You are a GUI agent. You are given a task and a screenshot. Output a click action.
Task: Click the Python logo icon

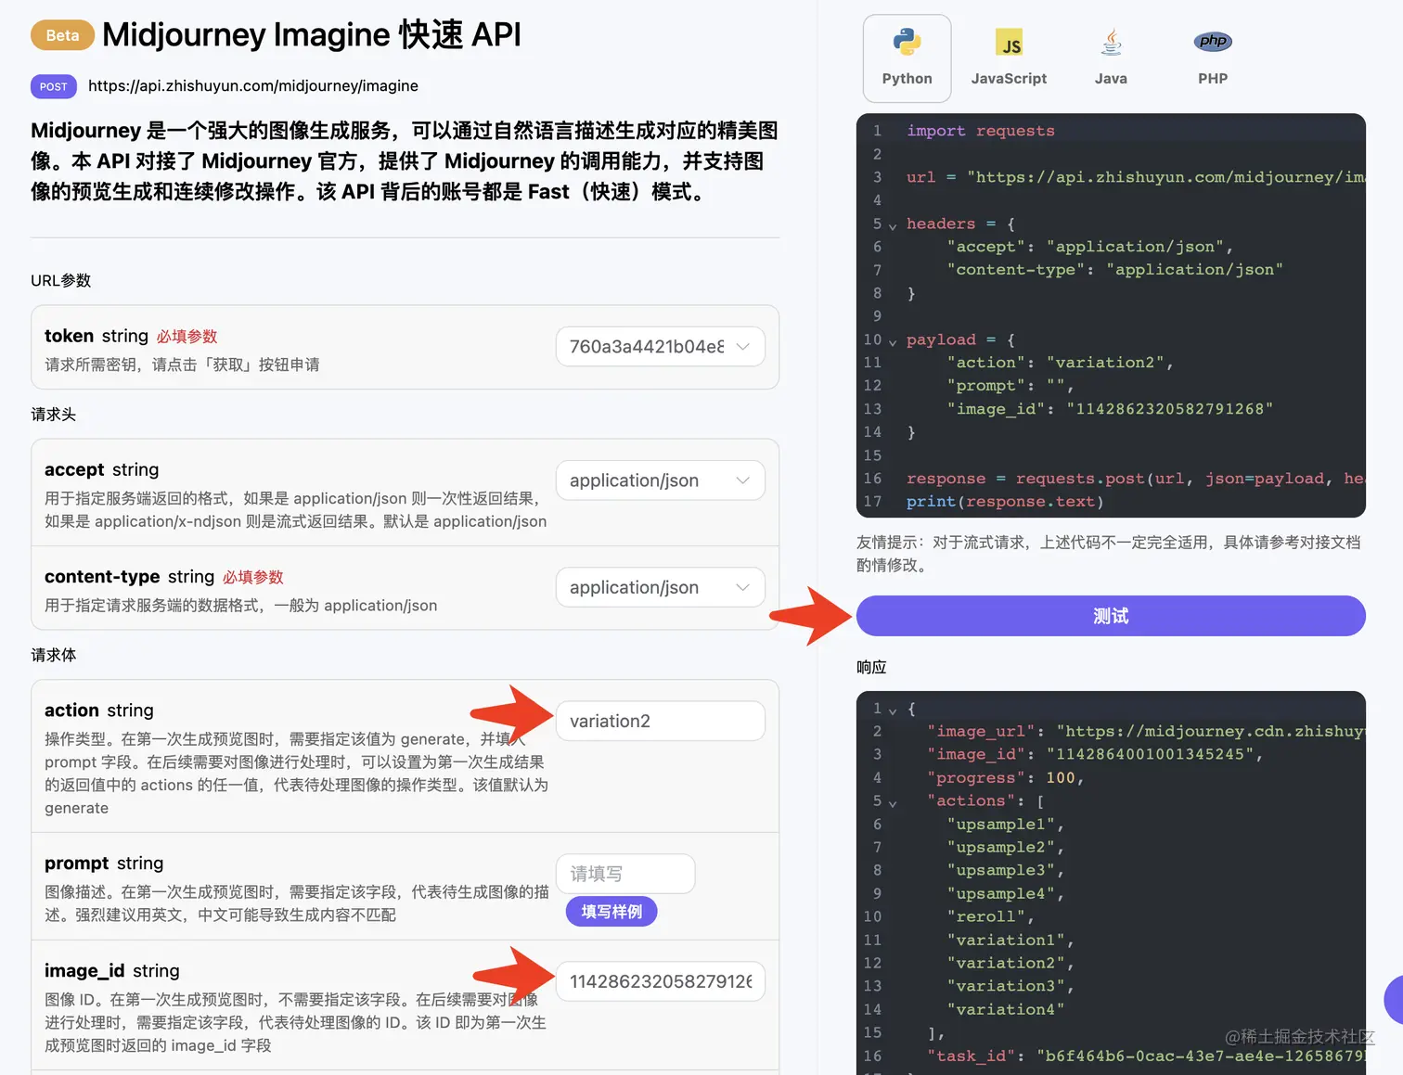pos(907,42)
